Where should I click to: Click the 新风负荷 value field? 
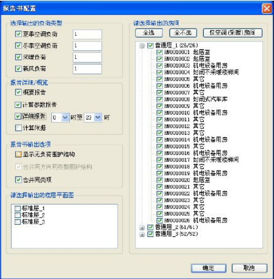[x=87, y=69]
